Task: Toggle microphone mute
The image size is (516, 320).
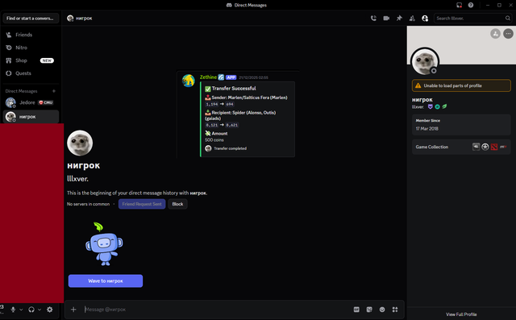Action: click(x=13, y=310)
